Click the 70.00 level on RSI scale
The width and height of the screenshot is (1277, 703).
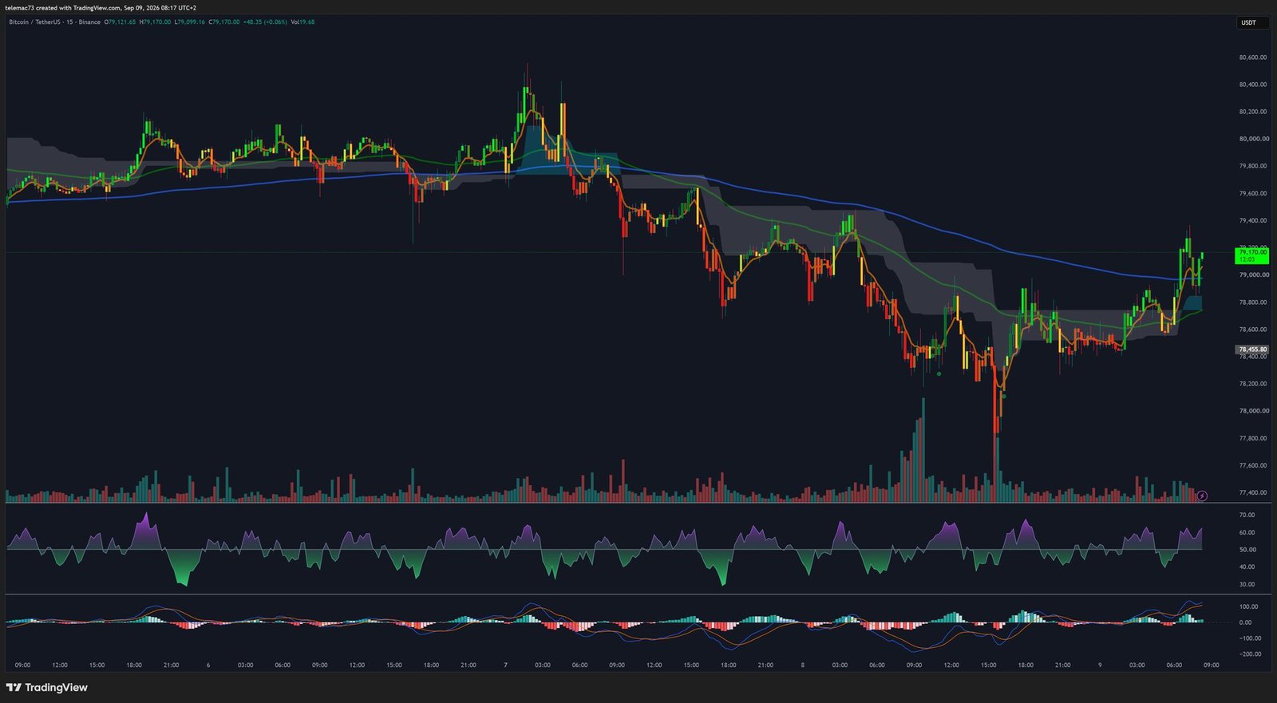click(1247, 515)
